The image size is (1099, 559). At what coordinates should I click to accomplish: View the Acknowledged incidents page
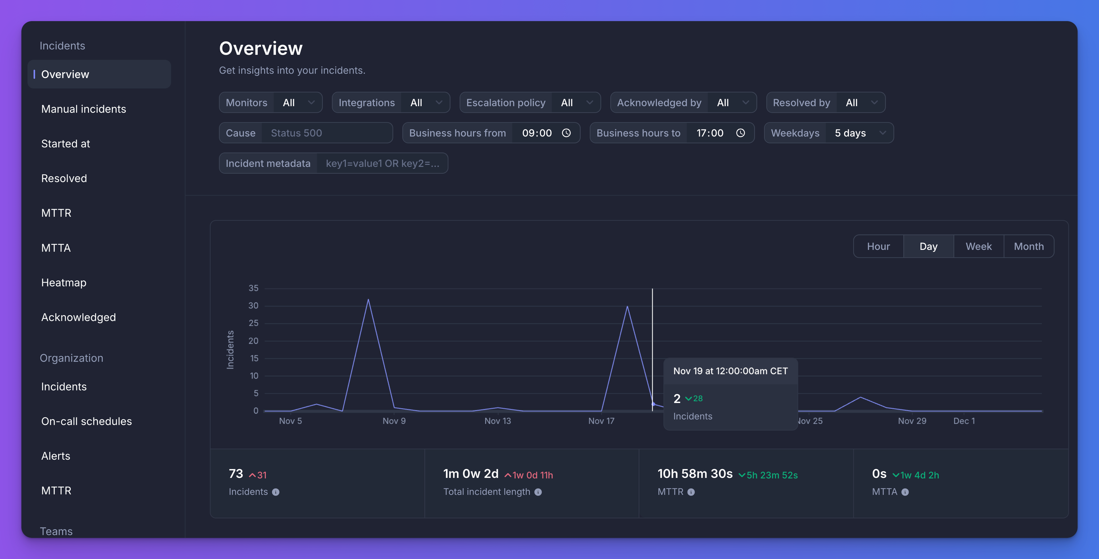(78, 317)
